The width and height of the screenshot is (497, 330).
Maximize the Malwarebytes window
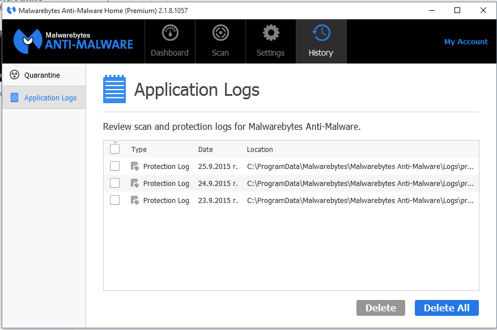[457, 10]
